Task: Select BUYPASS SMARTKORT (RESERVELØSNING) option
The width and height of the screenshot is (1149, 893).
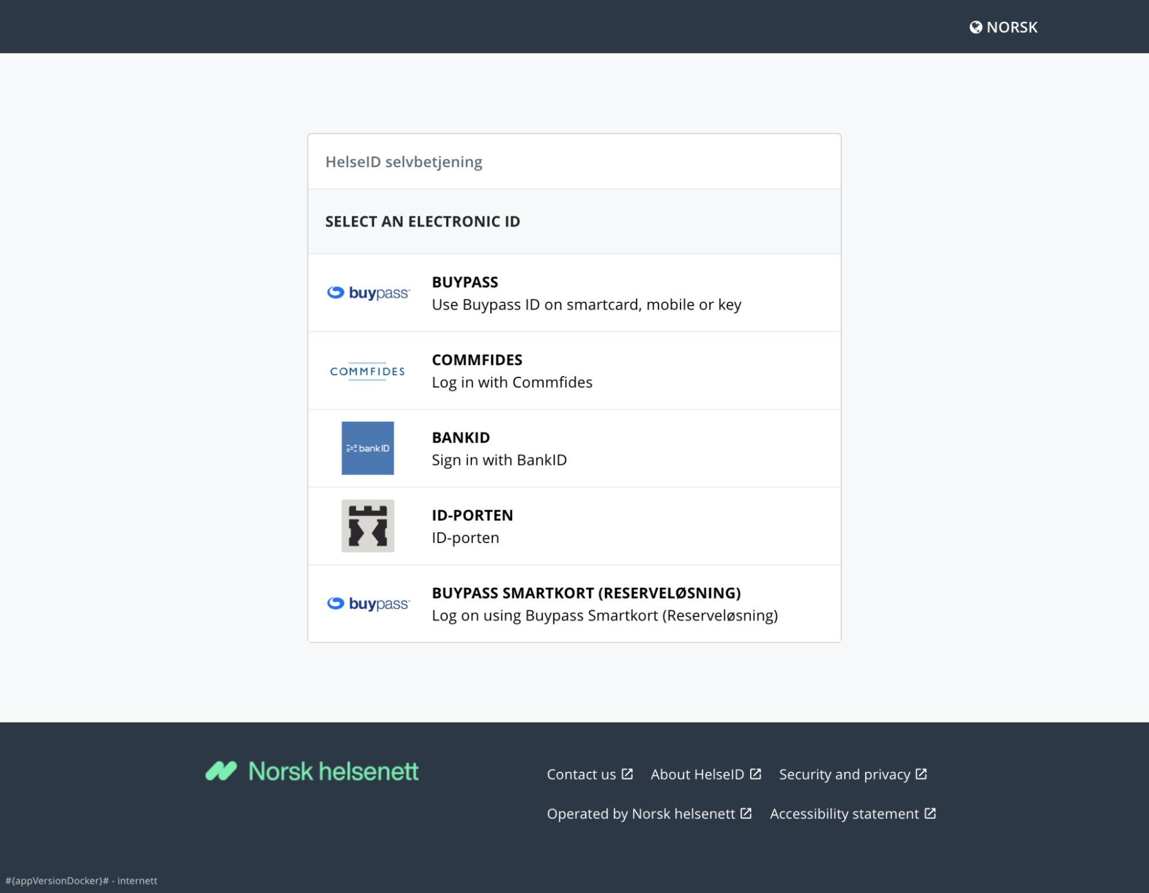Action: click(x=574, y=603)
